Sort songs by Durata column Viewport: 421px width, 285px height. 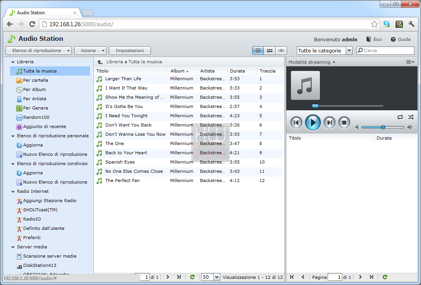242,71
